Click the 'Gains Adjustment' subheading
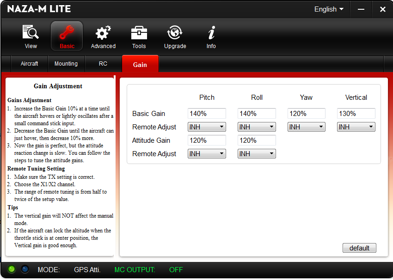393x280 pixels. click(29, 100)
